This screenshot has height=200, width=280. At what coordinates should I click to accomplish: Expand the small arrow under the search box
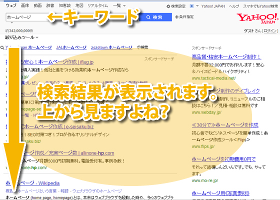pyautogui.click(x=12, y=23)
